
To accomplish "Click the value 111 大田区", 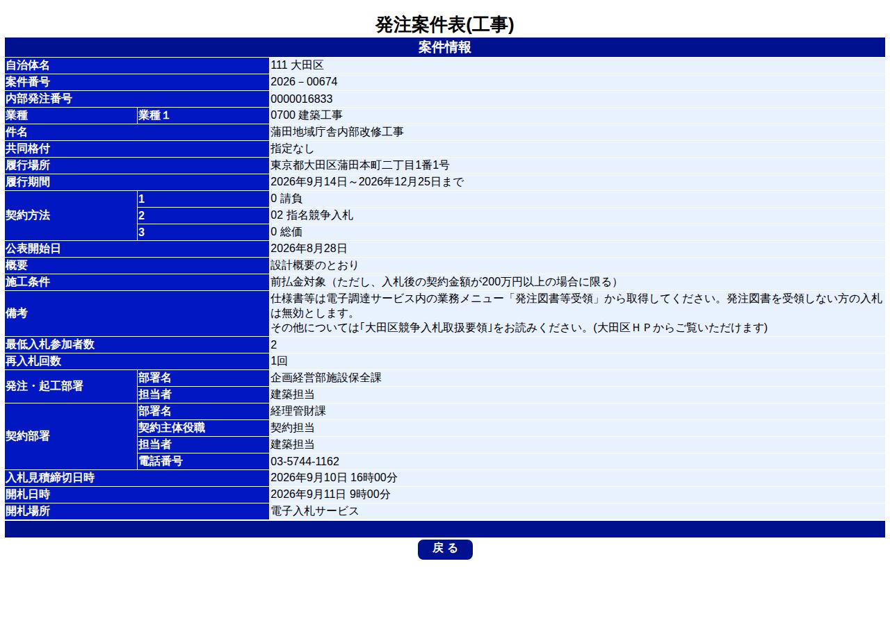I will click(x=298, y=65).
